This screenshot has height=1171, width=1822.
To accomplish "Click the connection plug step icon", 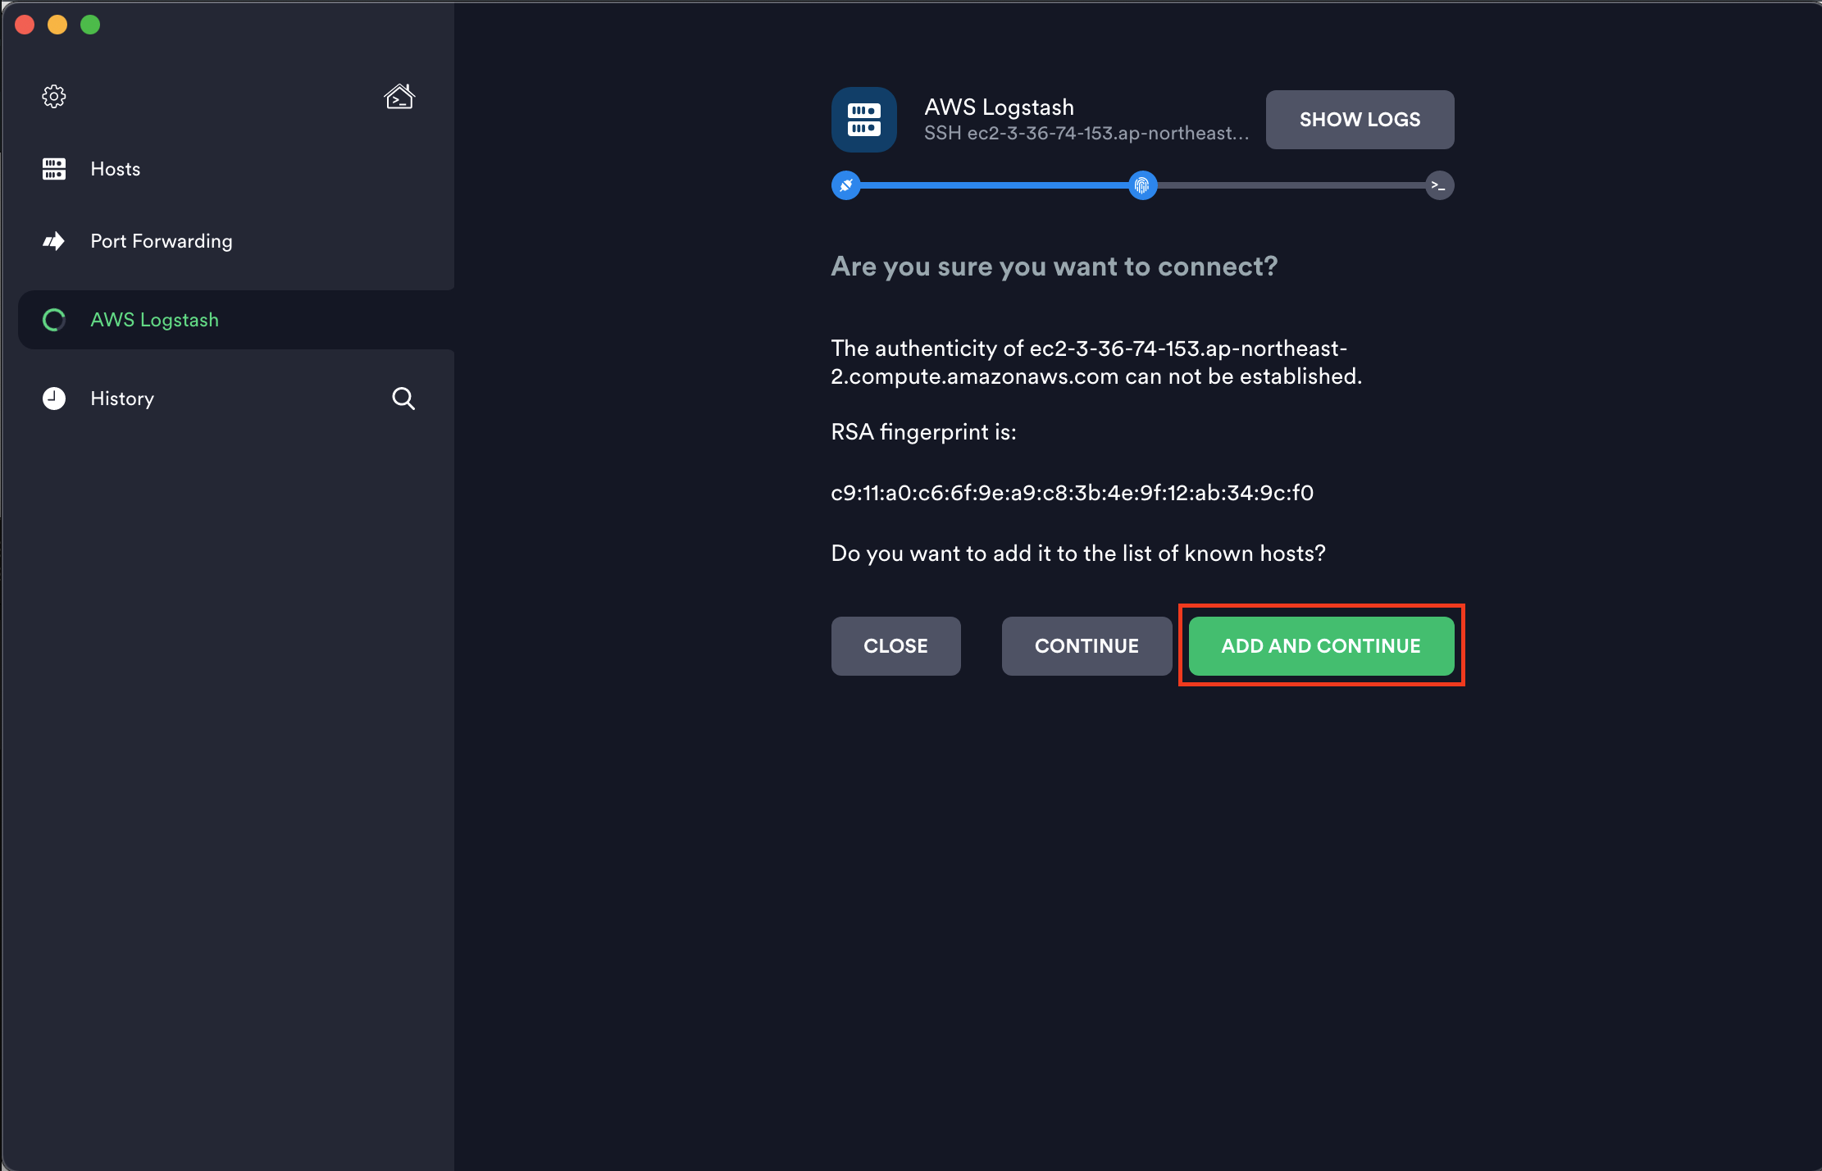I will [x=846, y=185].
